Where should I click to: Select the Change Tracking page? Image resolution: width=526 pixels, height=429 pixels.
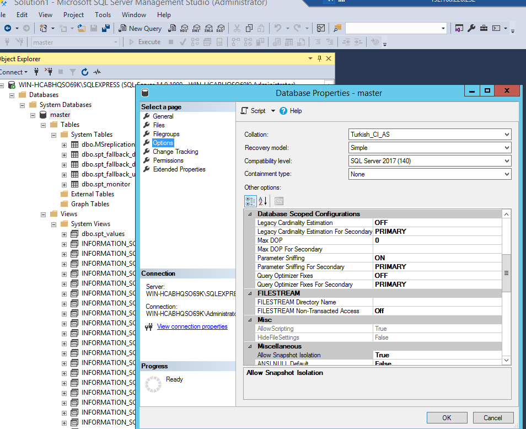point(175,152)
